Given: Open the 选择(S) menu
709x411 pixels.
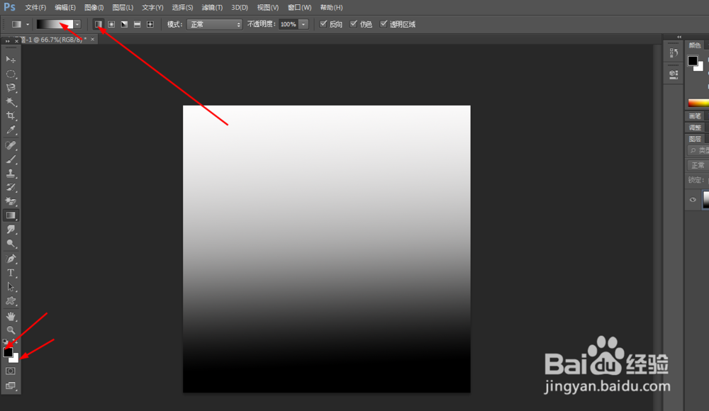Looking at the screenshot, I should click(182, 8).
